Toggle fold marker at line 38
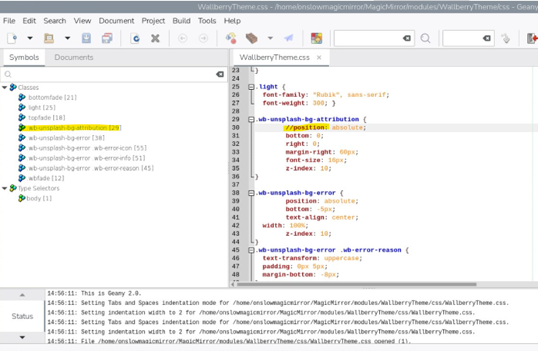The width and height of the screenshot is (538, 351). 251,193
